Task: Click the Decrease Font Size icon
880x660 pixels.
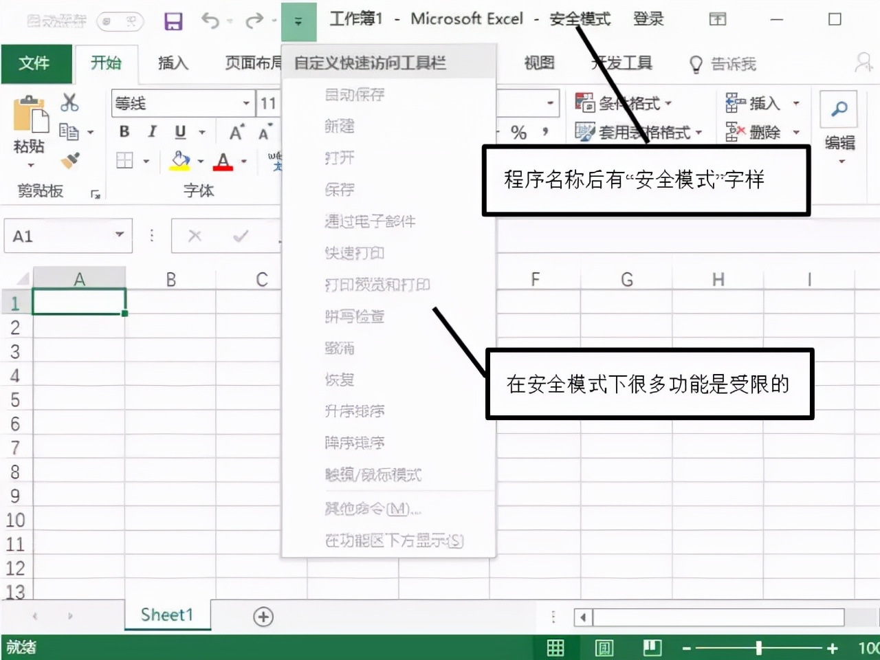Action: click(265, 133)
